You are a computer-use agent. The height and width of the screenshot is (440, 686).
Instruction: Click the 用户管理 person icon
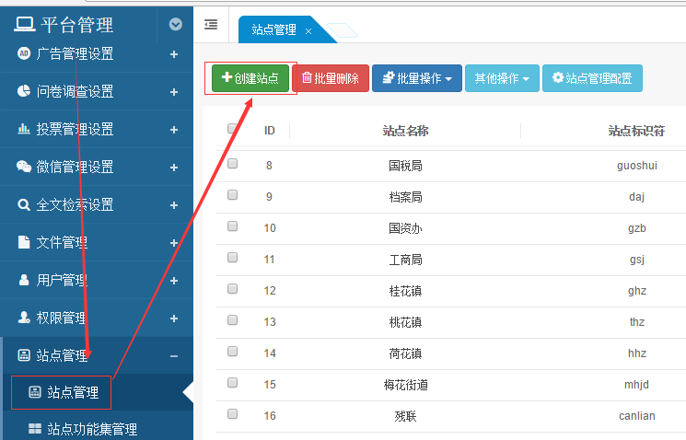tap(24, 280)
